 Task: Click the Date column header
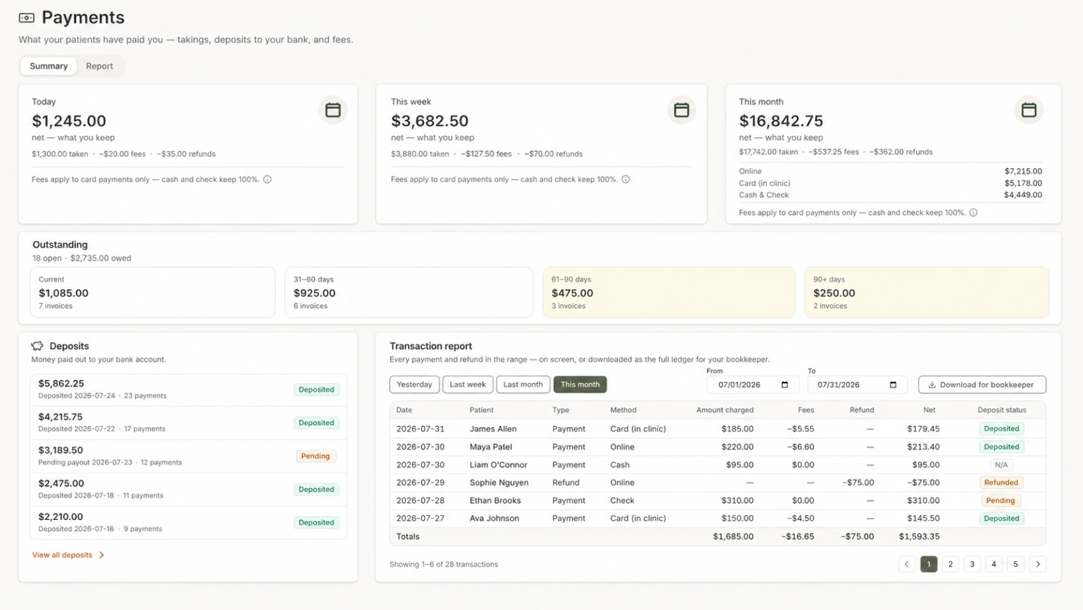[404, 410]
